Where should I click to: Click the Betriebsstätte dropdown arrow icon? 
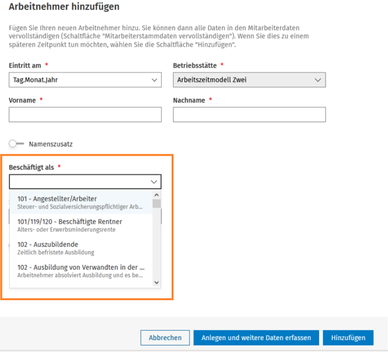pos(318,80)
